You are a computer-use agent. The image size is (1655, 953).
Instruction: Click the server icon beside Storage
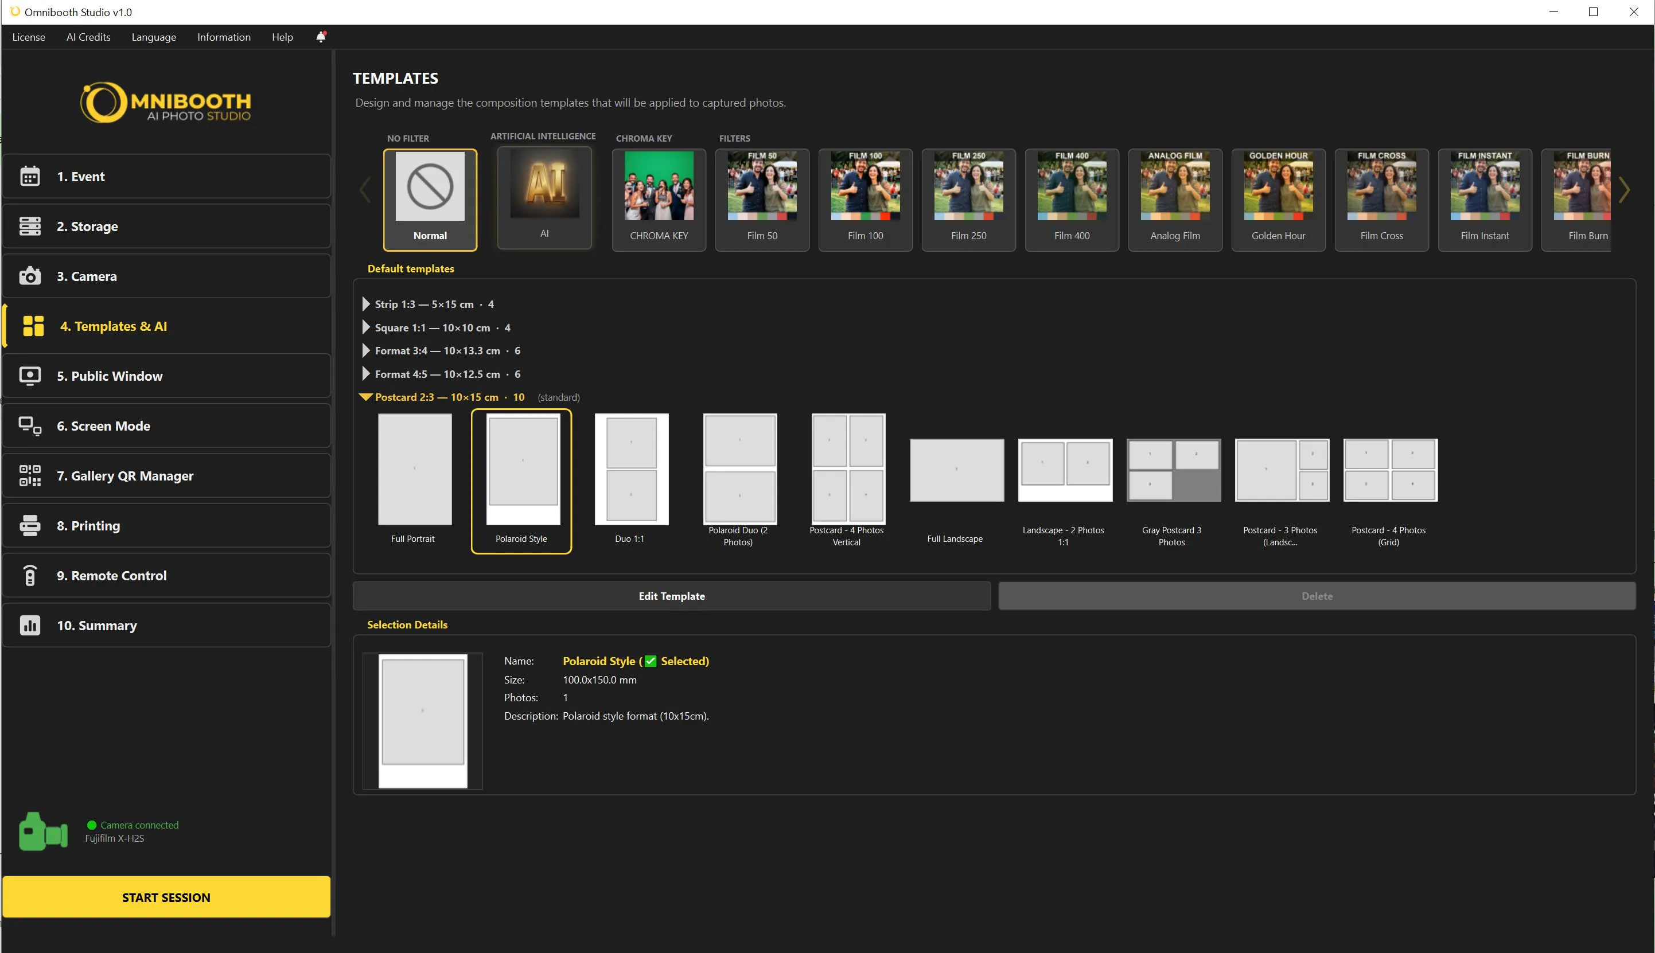30,226
